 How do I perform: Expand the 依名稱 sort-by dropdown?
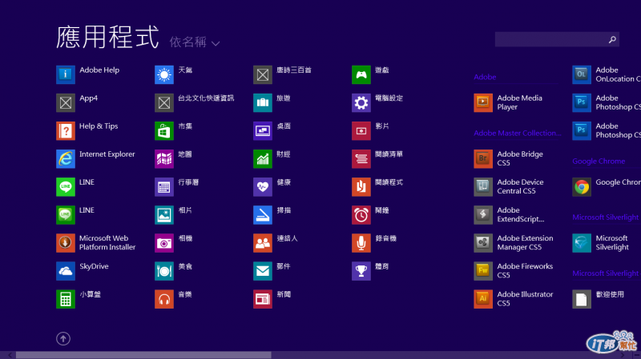(195, 42)
